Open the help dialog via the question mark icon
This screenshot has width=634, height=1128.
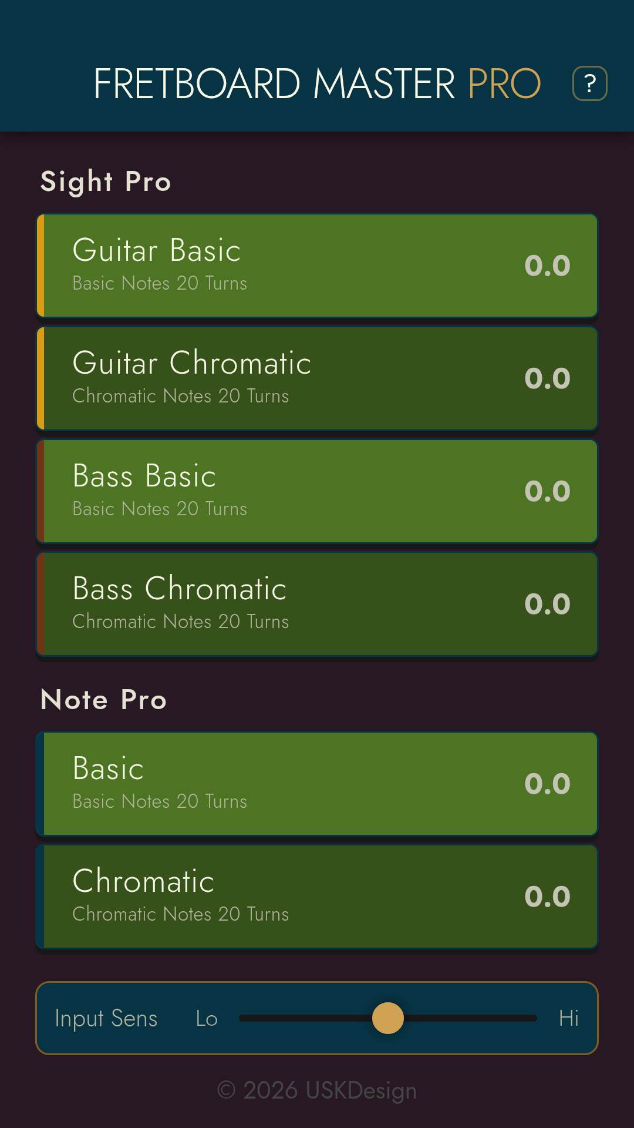pyautogui.click(x=589, y=83)
